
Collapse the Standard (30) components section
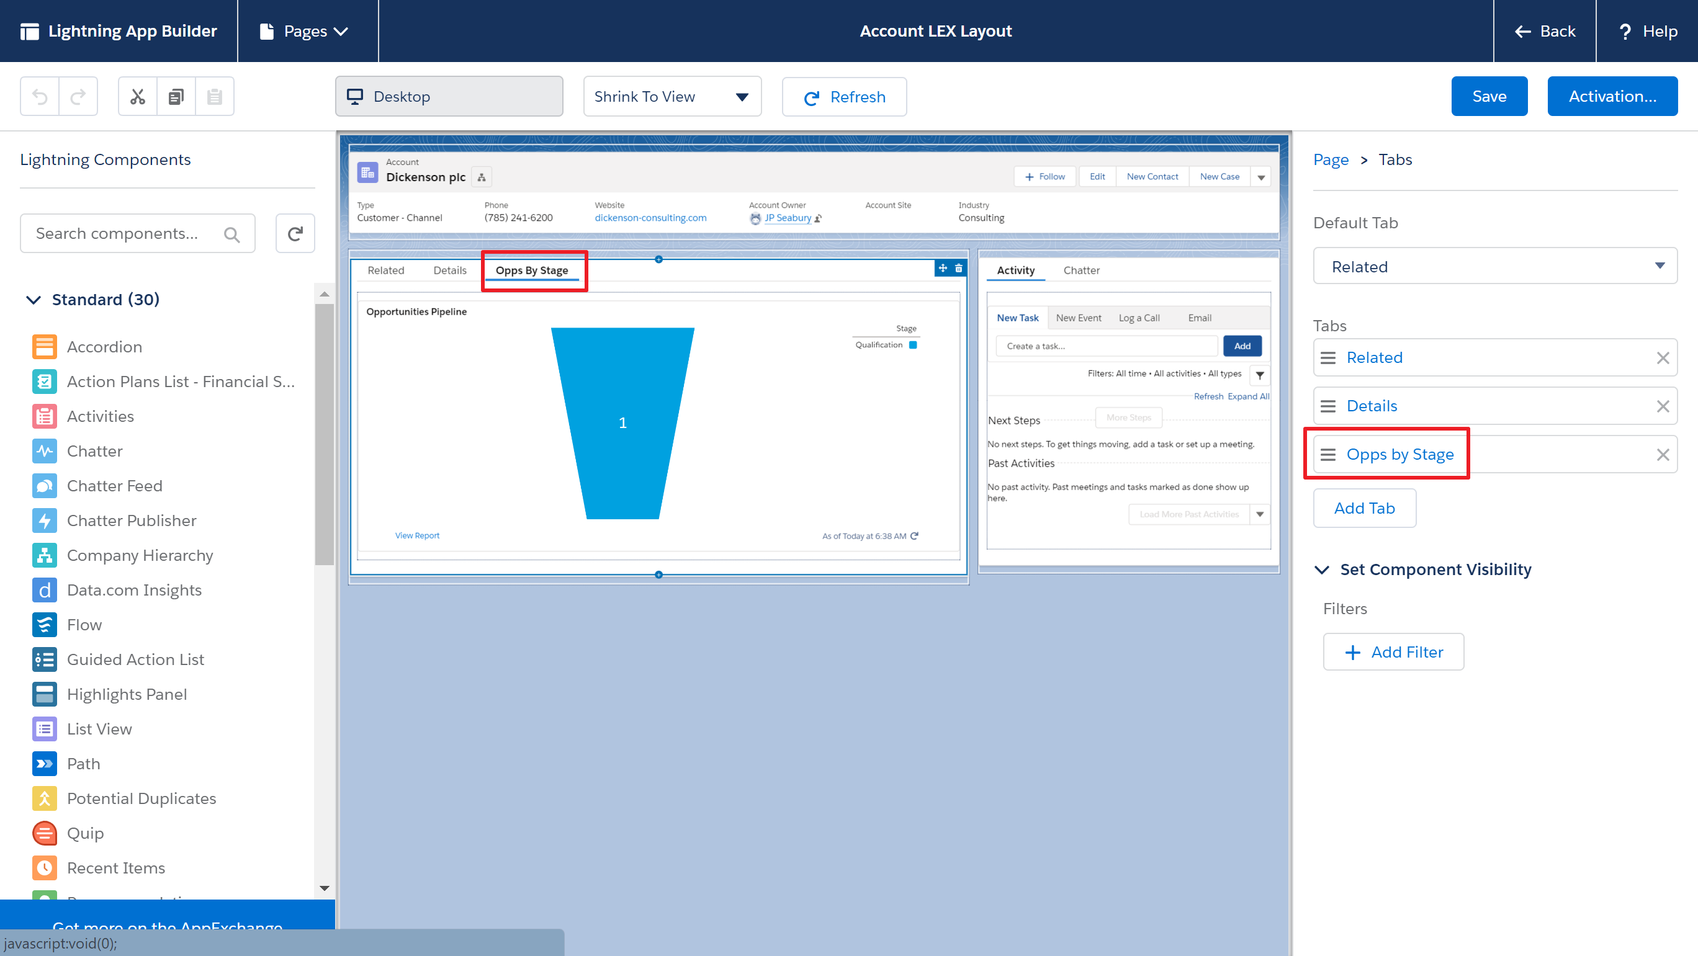click(34, 300)
